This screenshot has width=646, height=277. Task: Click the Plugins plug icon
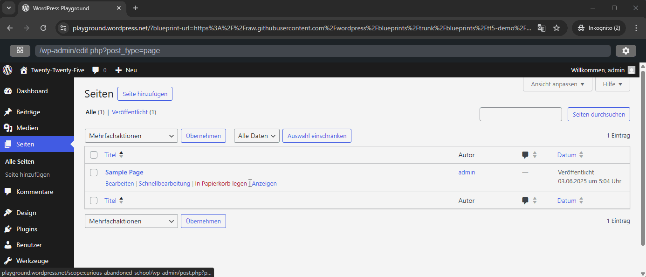coord(7,229)
